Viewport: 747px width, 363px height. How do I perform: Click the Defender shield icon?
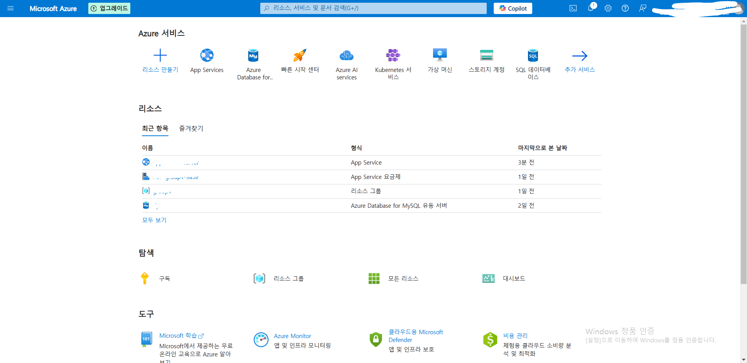pos(375,339)
